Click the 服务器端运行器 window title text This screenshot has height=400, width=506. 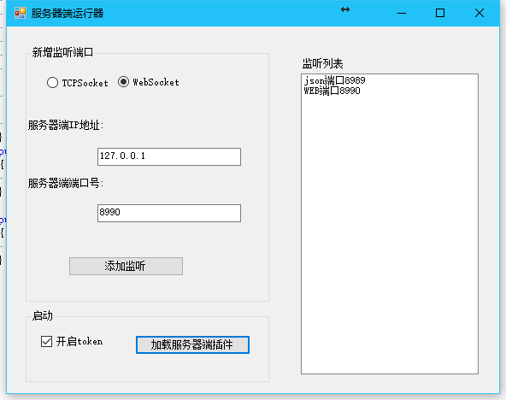(x=68, y=13)
